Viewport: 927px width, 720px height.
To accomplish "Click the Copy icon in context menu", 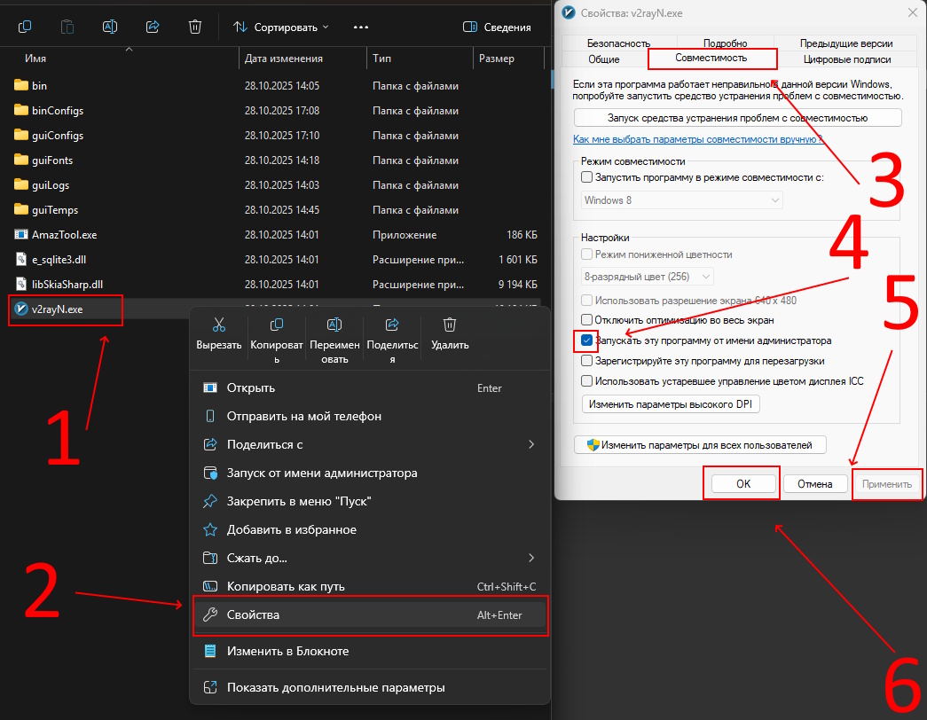I will pos(277,325).
